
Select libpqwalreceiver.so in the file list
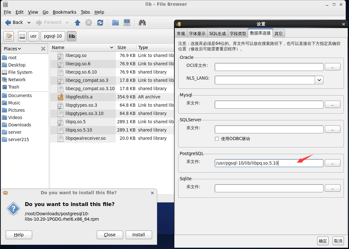pyautogui.click(x=86, y=138)
